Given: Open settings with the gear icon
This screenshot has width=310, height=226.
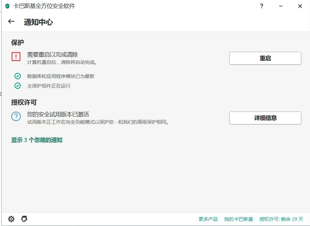Looking at the screenshot, I should [11, 219].
